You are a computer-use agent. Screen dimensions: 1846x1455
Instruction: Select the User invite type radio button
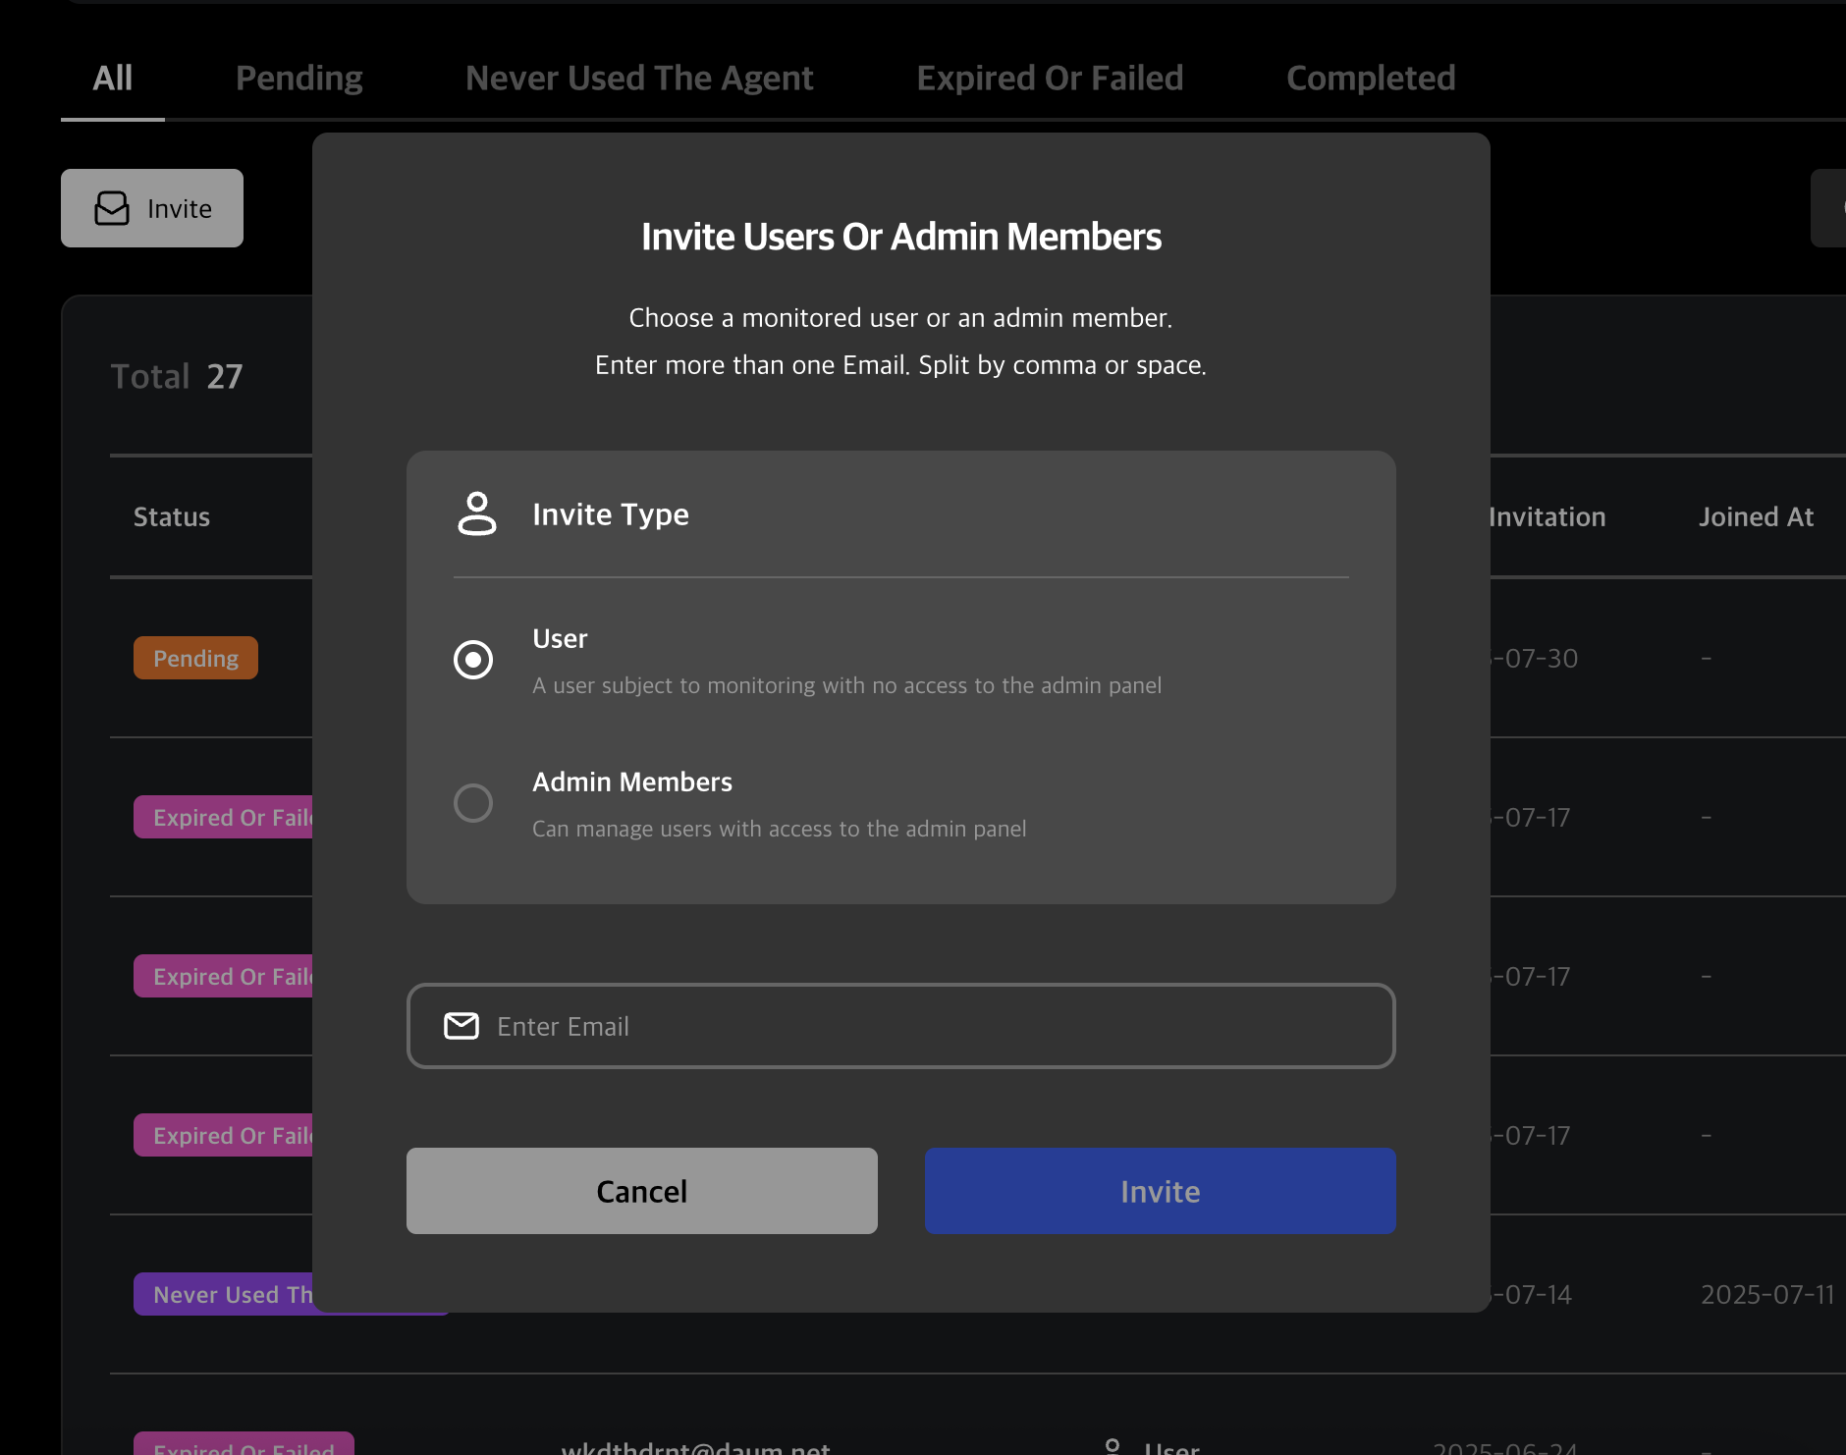click(x=473, y=660)
